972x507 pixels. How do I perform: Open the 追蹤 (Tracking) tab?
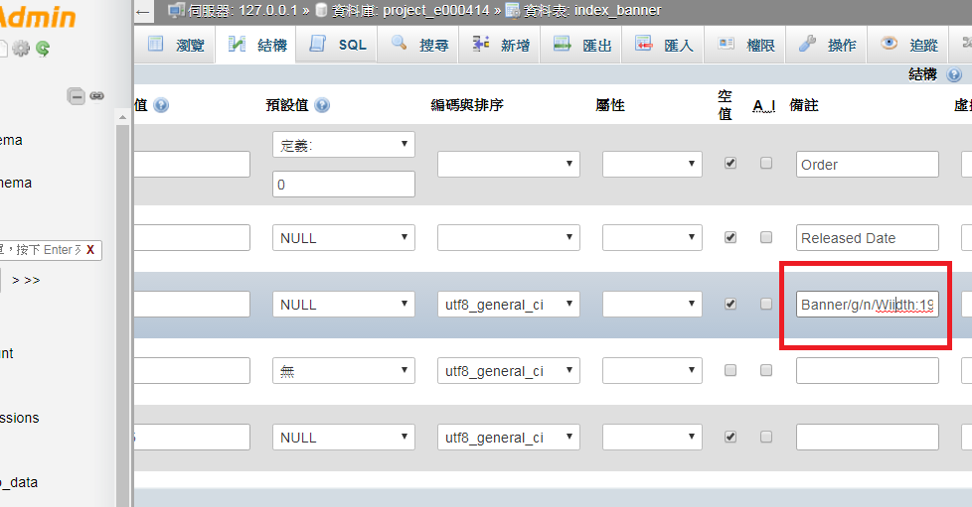pos(908,45)
